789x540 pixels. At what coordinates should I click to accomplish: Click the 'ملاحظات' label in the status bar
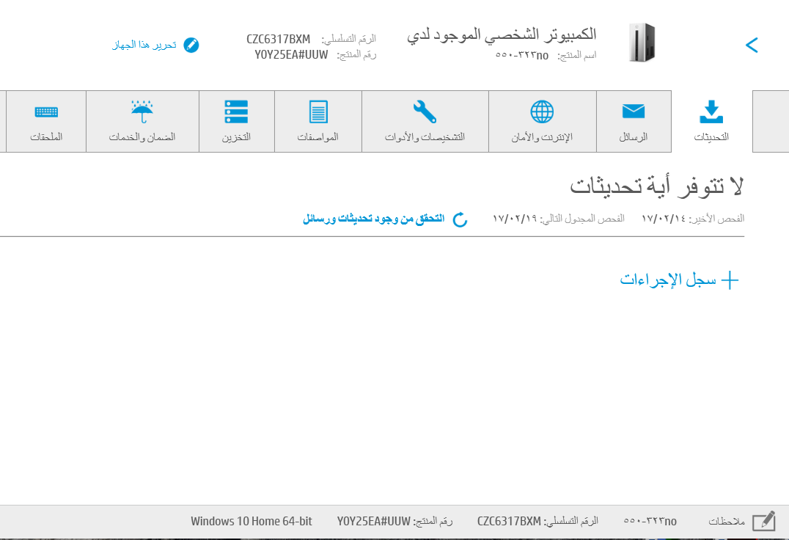pyautogui.click(x=726, y=521)
